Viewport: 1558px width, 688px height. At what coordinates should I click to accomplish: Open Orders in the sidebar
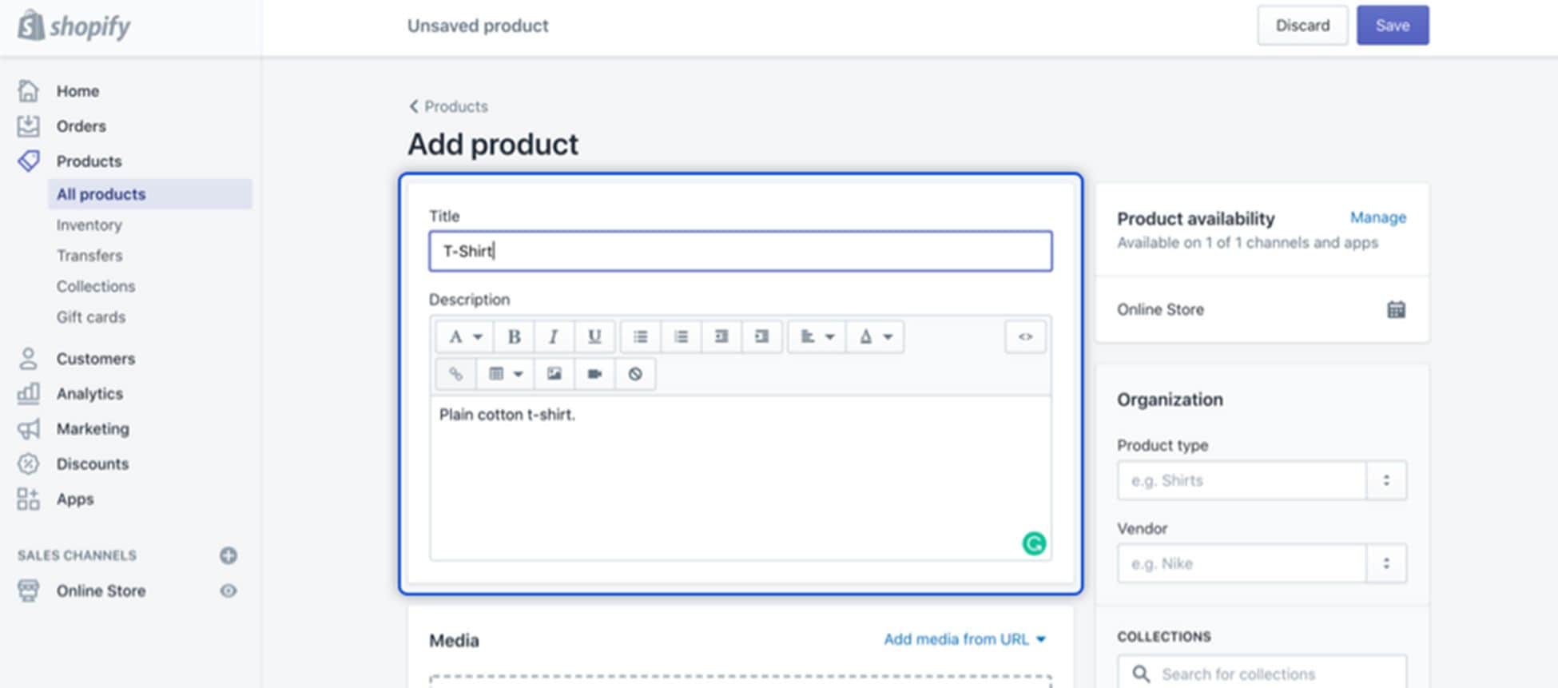pos(81,126)
